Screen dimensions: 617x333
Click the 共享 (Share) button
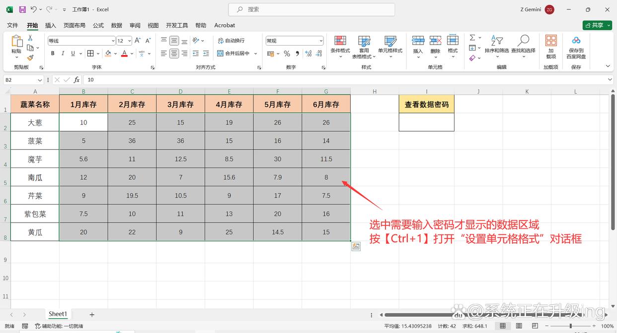(597, 25)
